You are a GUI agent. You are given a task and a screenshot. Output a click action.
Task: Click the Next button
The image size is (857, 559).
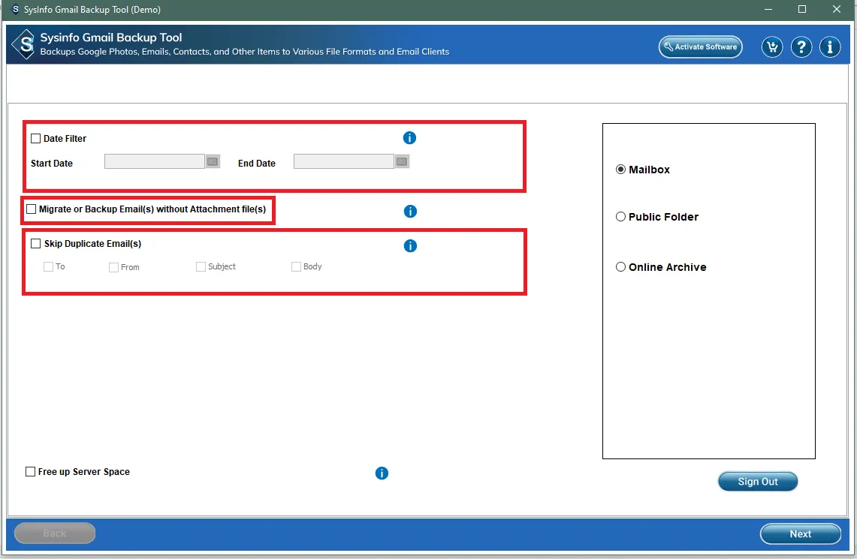pyautogui.click(x=800, y=534)
